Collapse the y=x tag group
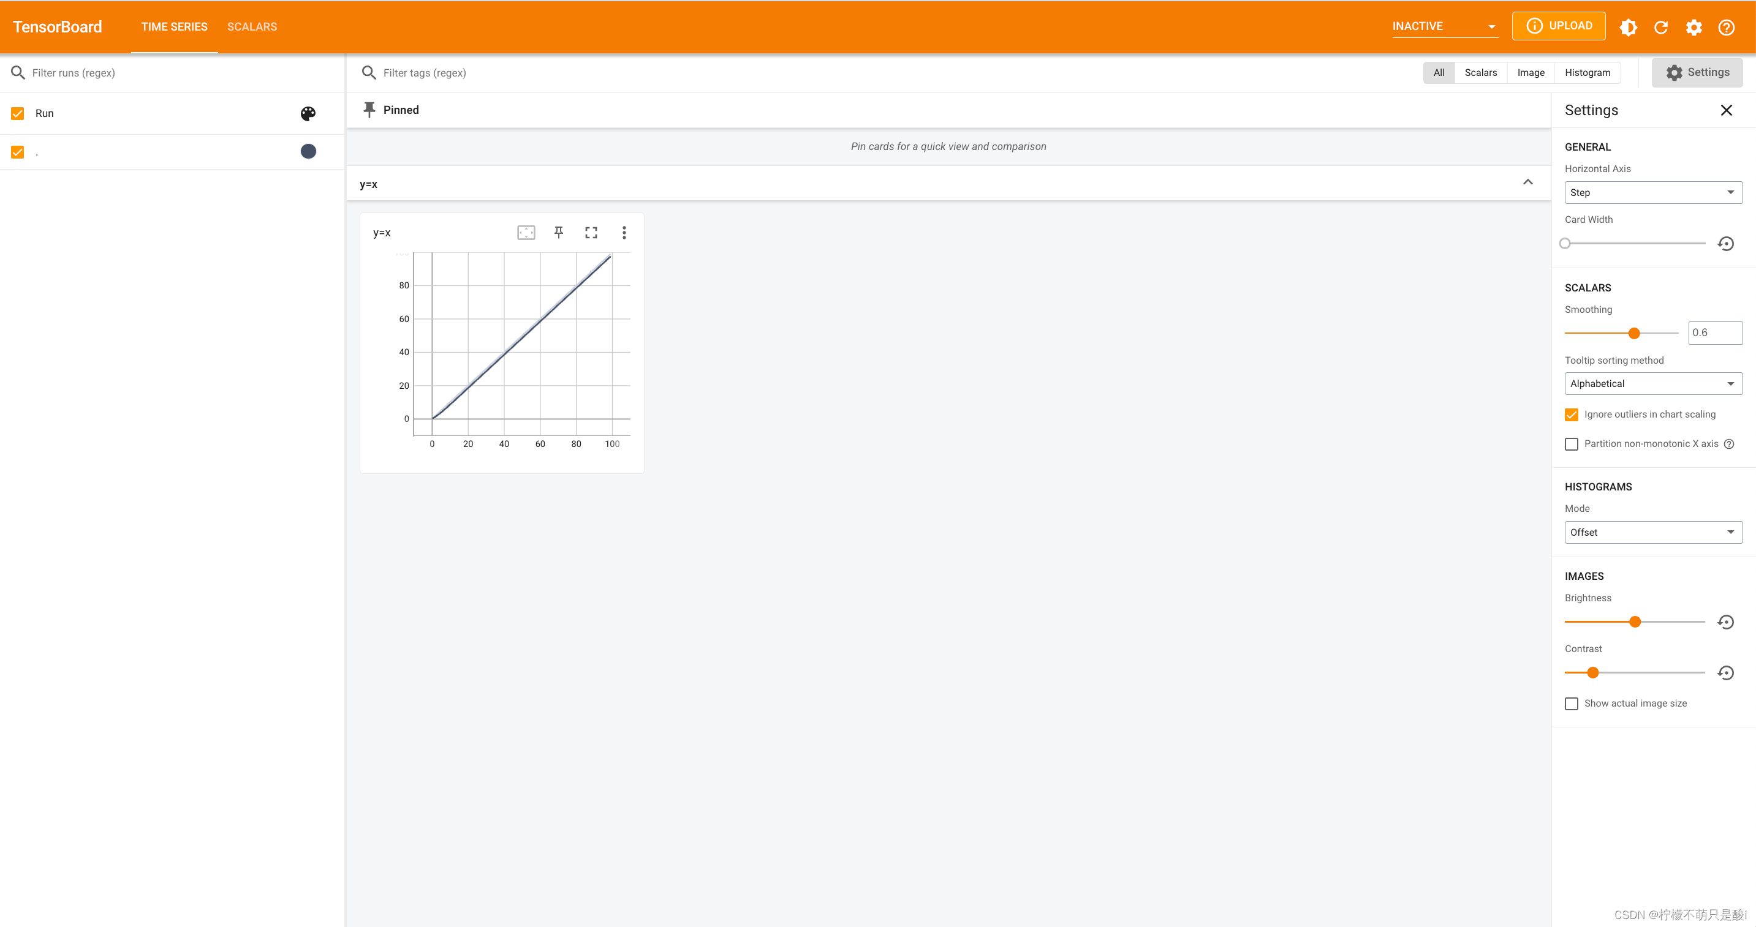Screen dimensions: 1756x927 coord(1527,182)
